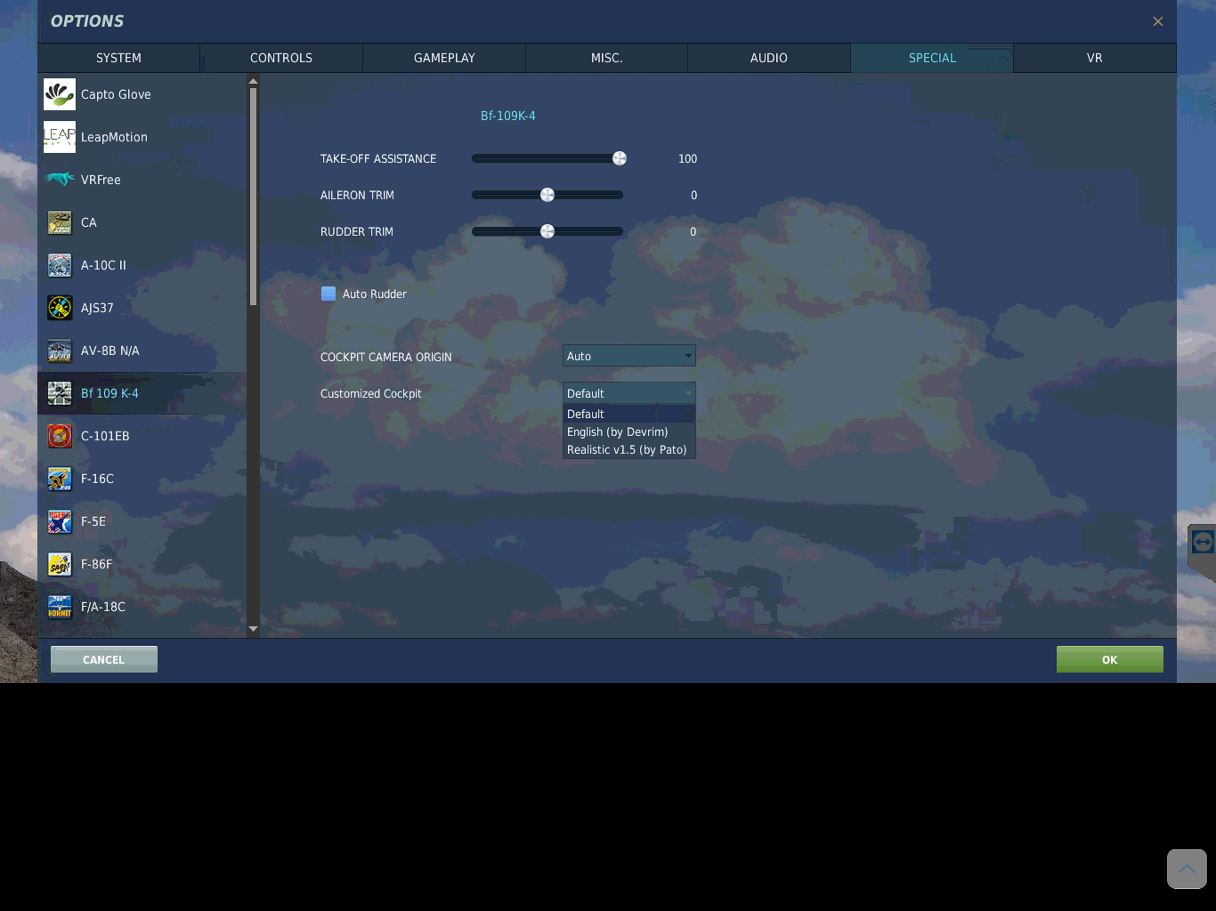The height and width of the screenshot is (911, 1216).
Task: Confirm settings with the OK button
Action: 1109,659
